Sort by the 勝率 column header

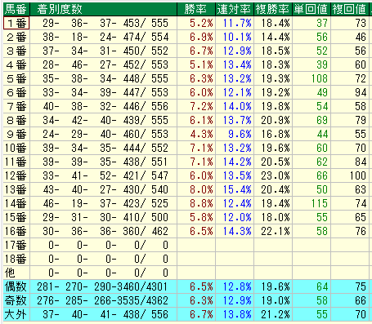(x=196, y=9)
